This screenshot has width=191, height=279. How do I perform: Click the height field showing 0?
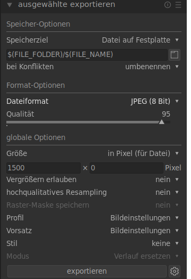tap(126, 168)
